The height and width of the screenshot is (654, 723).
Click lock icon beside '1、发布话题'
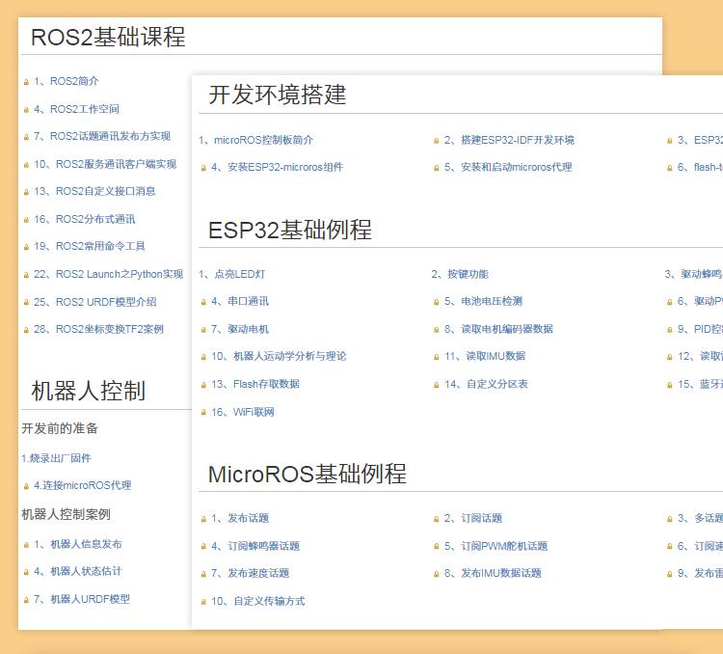click(203, 519)
